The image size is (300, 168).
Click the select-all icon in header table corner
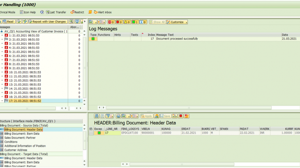click(x=91, y=129)
